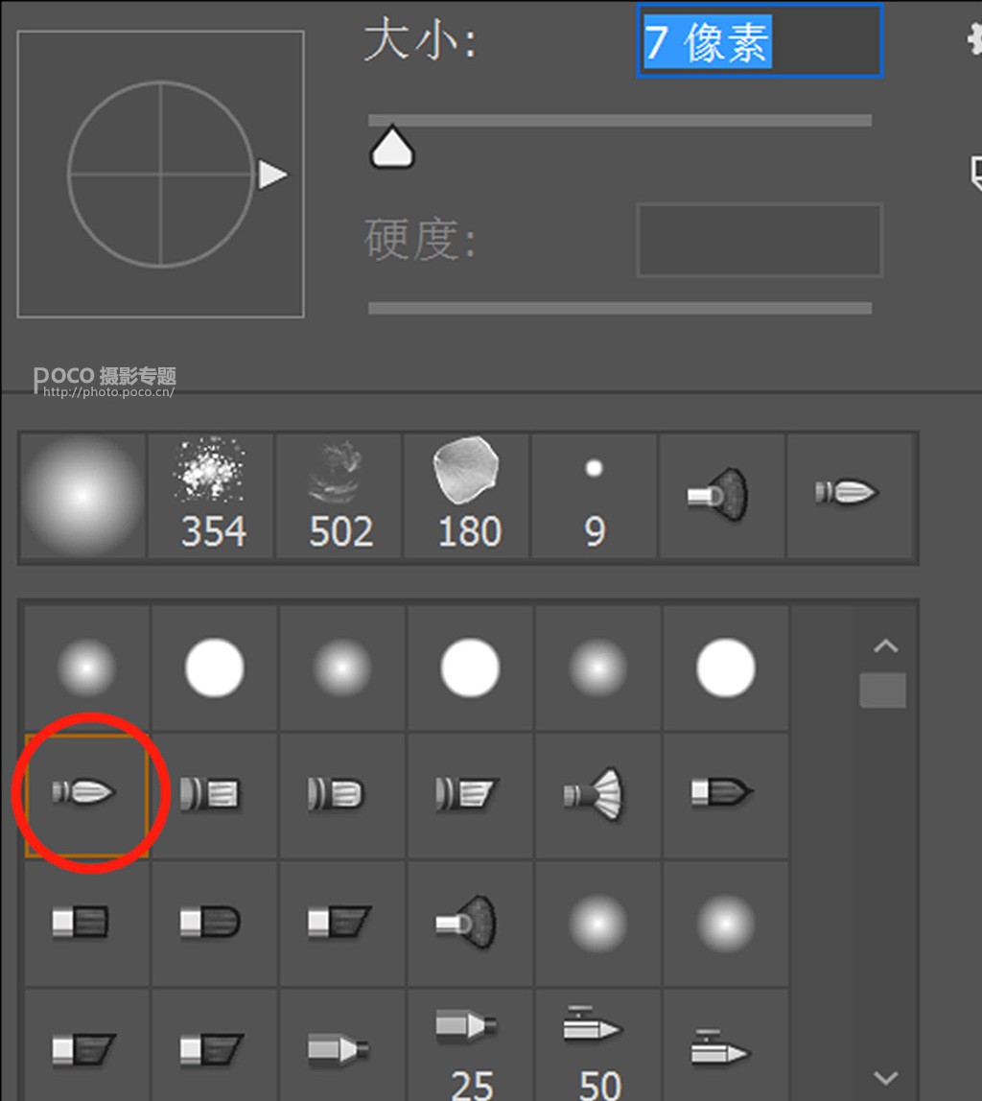
Task: Pick the unnumbered gray pencil-shaped tip beside 25
Action: 341,1046
